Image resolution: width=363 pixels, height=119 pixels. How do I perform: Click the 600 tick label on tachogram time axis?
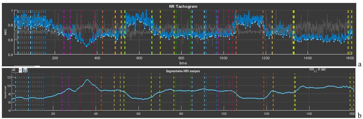pyautogui.click(x=139, y=58)
